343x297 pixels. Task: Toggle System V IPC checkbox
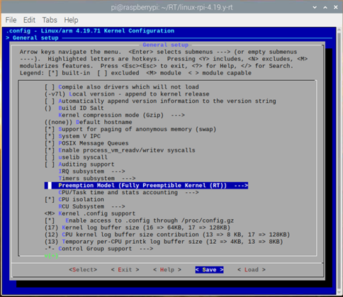tap(72, 136)
